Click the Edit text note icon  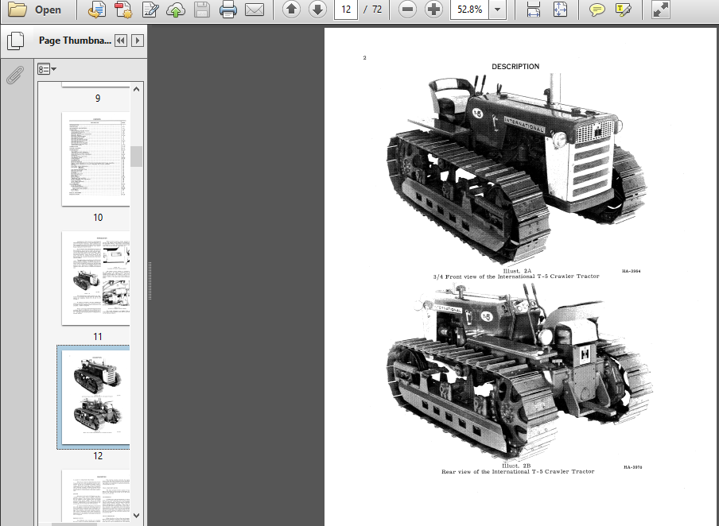tap(150, 10)
